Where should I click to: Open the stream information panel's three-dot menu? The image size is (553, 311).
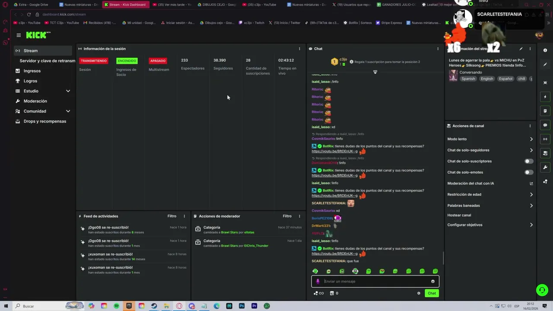click(x=530, y=49)
